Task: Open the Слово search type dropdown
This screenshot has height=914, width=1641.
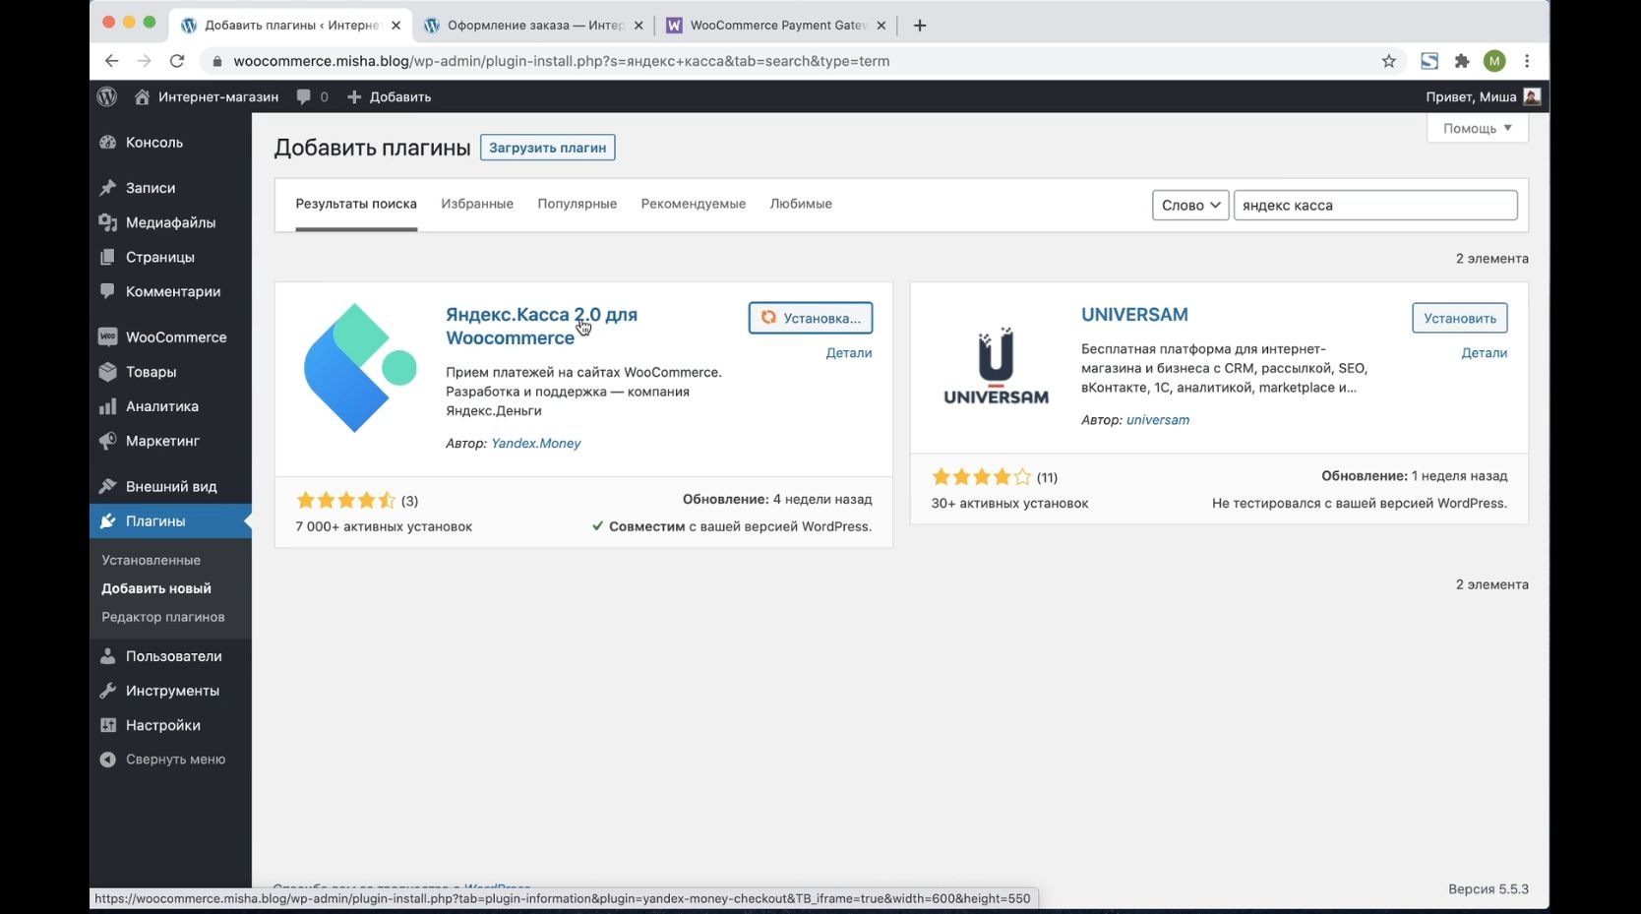Action: tap(1190, 205)
